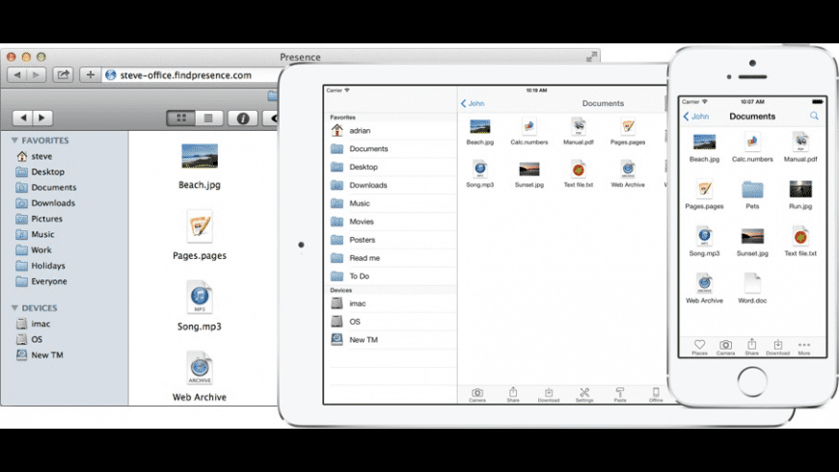This screenshot has width=839, height=472.
Task: Open Word.doc on iPhone
Action: coord(752,289)
